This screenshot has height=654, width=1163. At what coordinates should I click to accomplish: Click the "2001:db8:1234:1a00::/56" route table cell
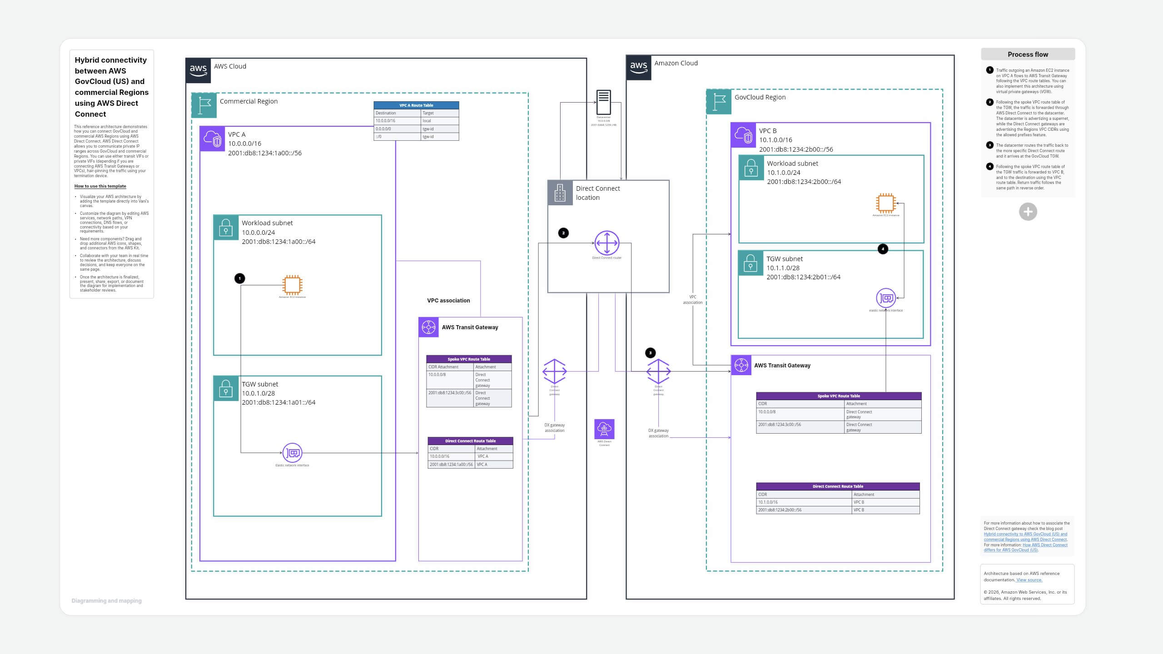(452, 465)
